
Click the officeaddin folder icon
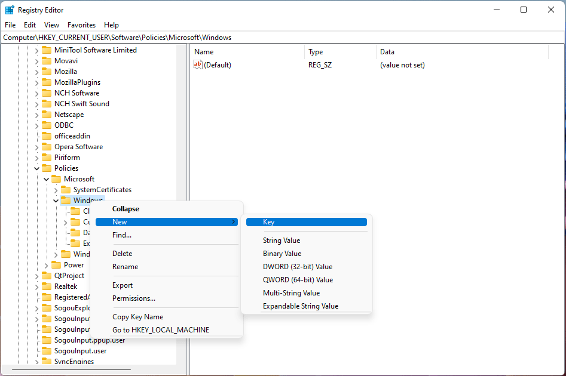(47, 136)
